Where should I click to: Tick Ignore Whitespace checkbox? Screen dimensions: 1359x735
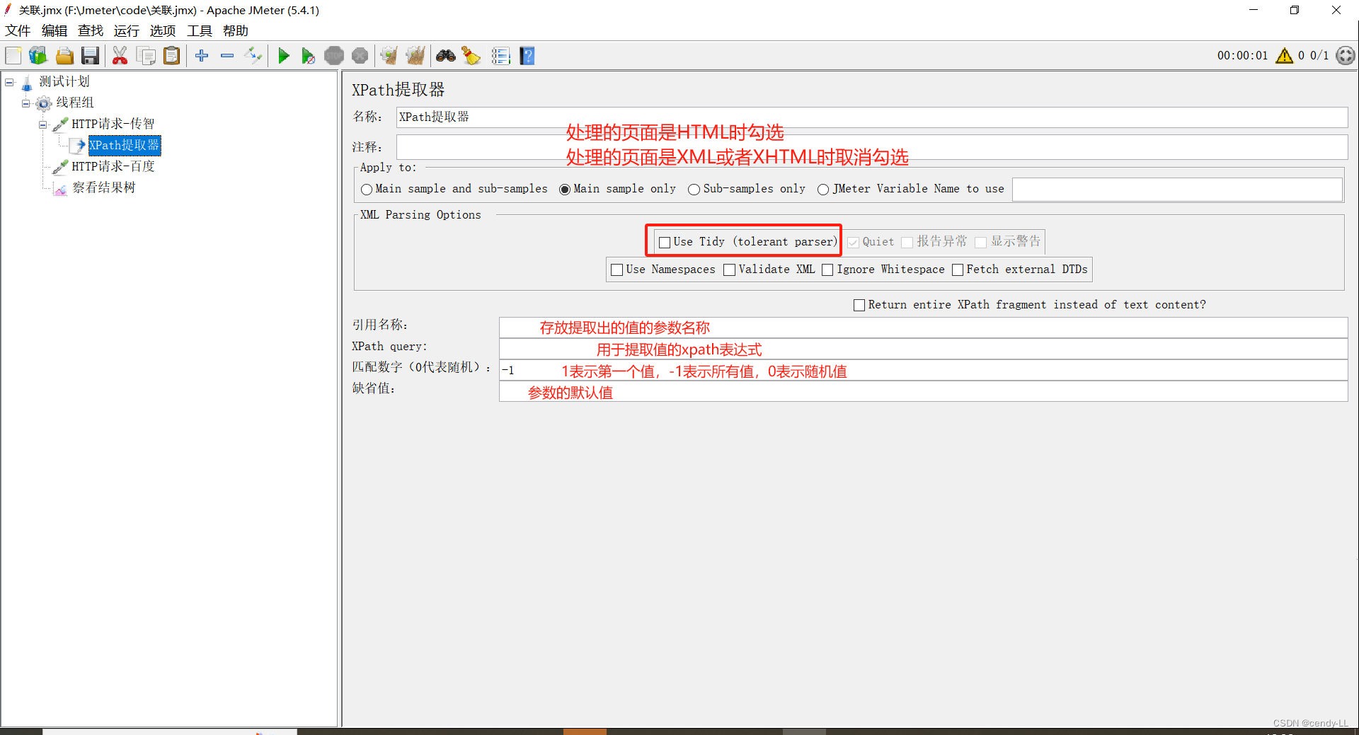(827, 270)
